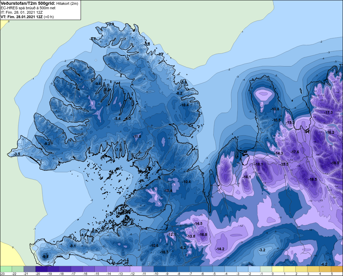343x276 pixels.
Task: Click the legend label '-1'
Action: [262, 274]
